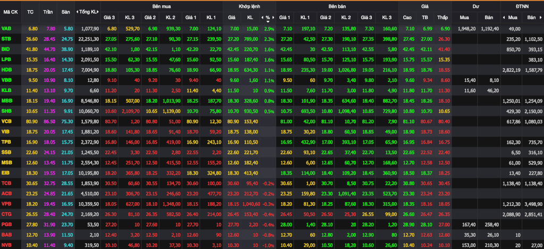
Task: Click the Dư group header
Action: 476,6
